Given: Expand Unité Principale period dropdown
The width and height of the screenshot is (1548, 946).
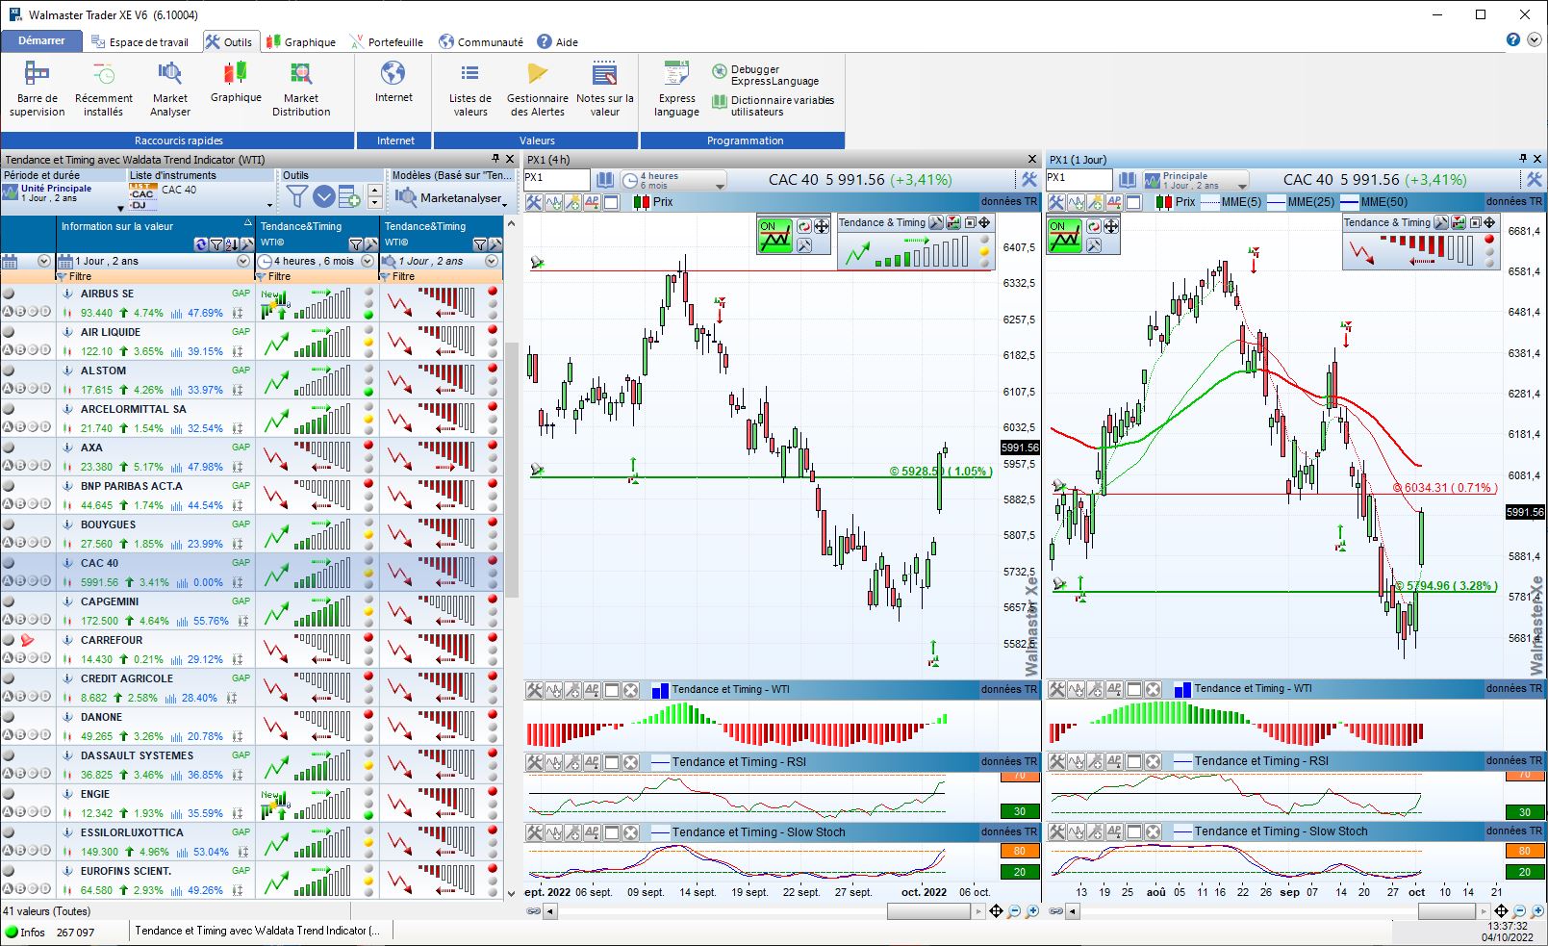Looking at the screenshot, I should [x=120, y=208].
